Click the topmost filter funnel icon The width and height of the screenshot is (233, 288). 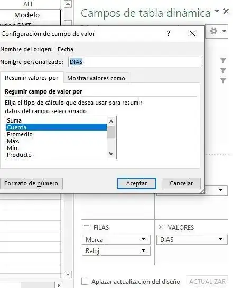(x=223, y=60)
